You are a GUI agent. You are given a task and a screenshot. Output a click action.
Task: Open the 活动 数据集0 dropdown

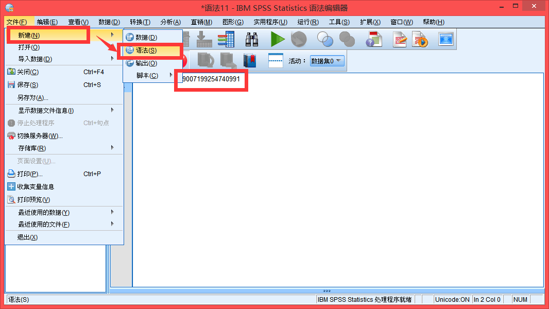click(327, 61)
